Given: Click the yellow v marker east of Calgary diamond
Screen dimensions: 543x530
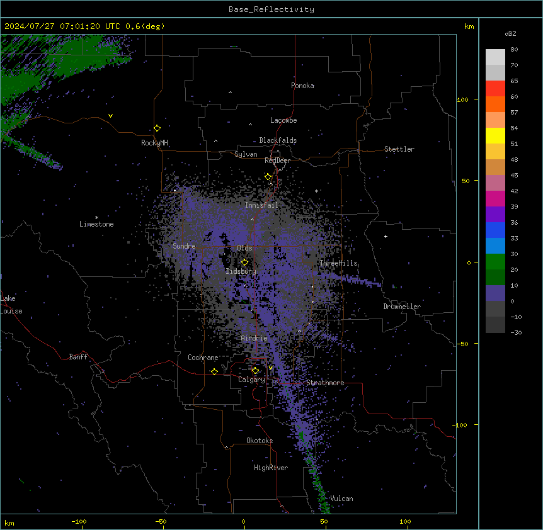Looking at the screenshot, I should click(270, 368).
